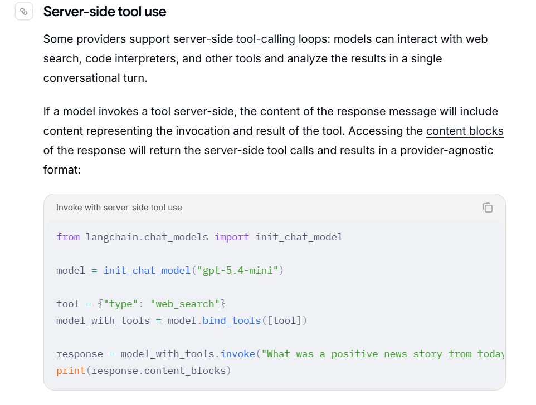Click the bind_tools method name
536x405 pixels.
(x=232, y=321)
